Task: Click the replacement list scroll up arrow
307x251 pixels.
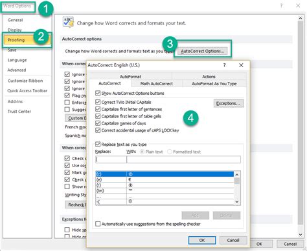Action: 237,174
